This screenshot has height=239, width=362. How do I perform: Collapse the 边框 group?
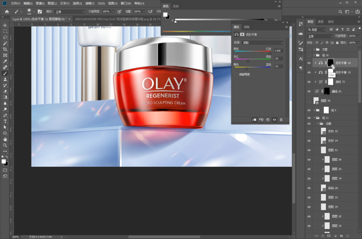pos(318,124)
